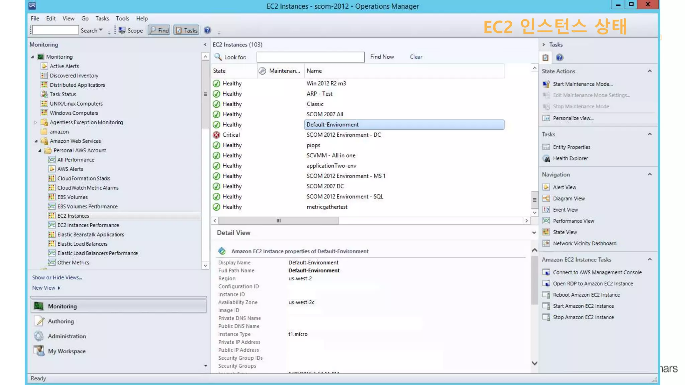Collapse the Detail View pane chevron
Screen dimensions: 685x385
(534, 233)
